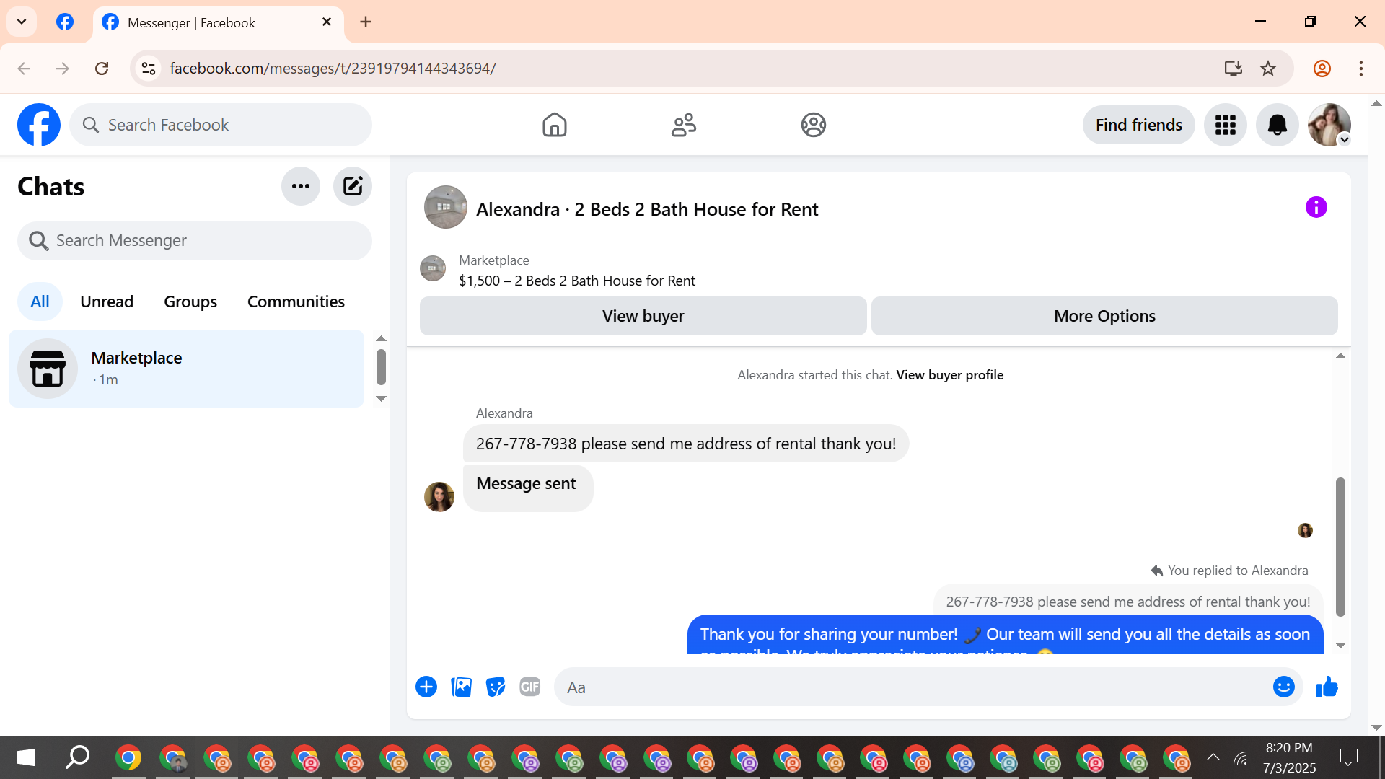
Task: Open the plus more actions icon
Action: (x=426, y=687)
